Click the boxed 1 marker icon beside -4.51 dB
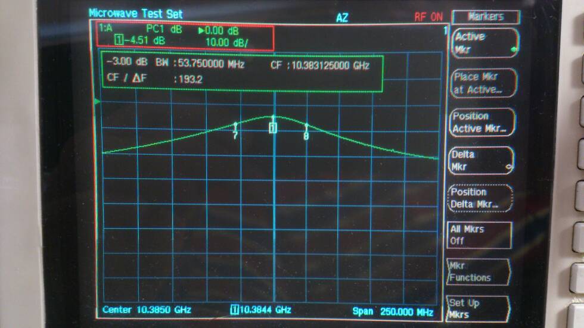Viewport: 584px width, 328px height. pos(118,40)
